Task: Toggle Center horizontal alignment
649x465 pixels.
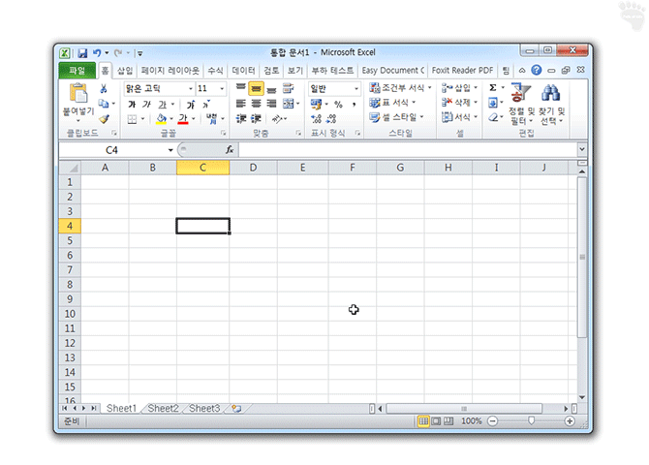Action: pyautogui.click(x=256, y=104)
